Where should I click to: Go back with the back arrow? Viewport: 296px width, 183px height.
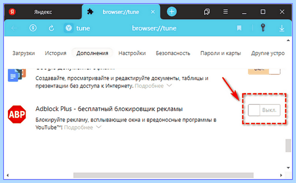pos(14,28)
